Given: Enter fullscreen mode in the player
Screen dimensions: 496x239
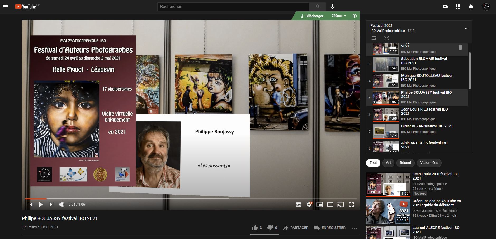Looking at the screenshot, I should [x=351, y=205].
